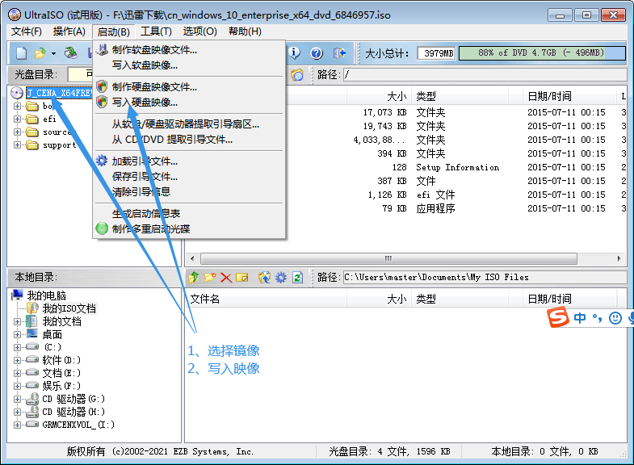Click the blue info toolbar icon

[294, 53]
